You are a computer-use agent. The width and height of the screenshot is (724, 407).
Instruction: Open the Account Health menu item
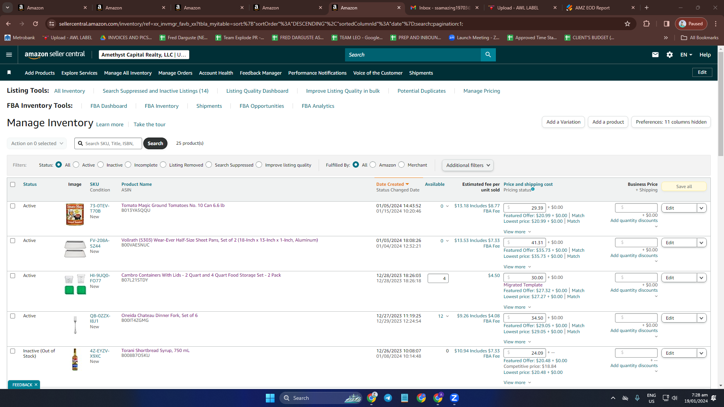point(216,73)
